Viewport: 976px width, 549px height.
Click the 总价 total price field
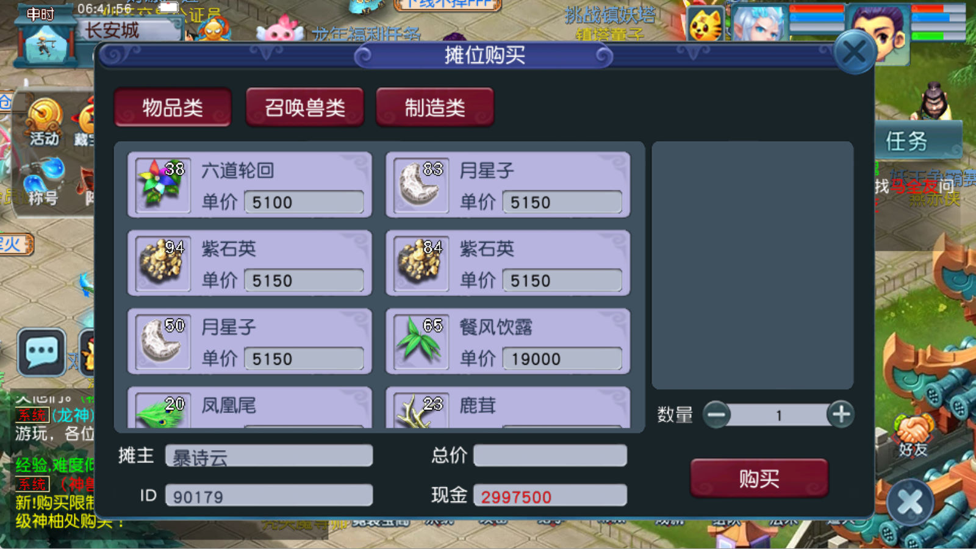550,456
